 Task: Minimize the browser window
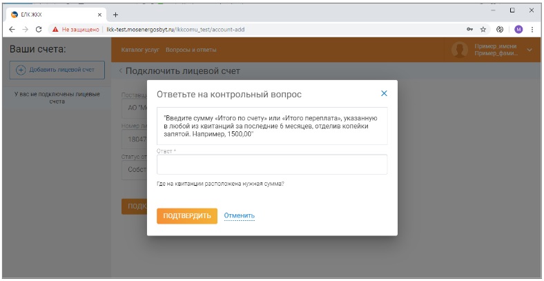493,10
